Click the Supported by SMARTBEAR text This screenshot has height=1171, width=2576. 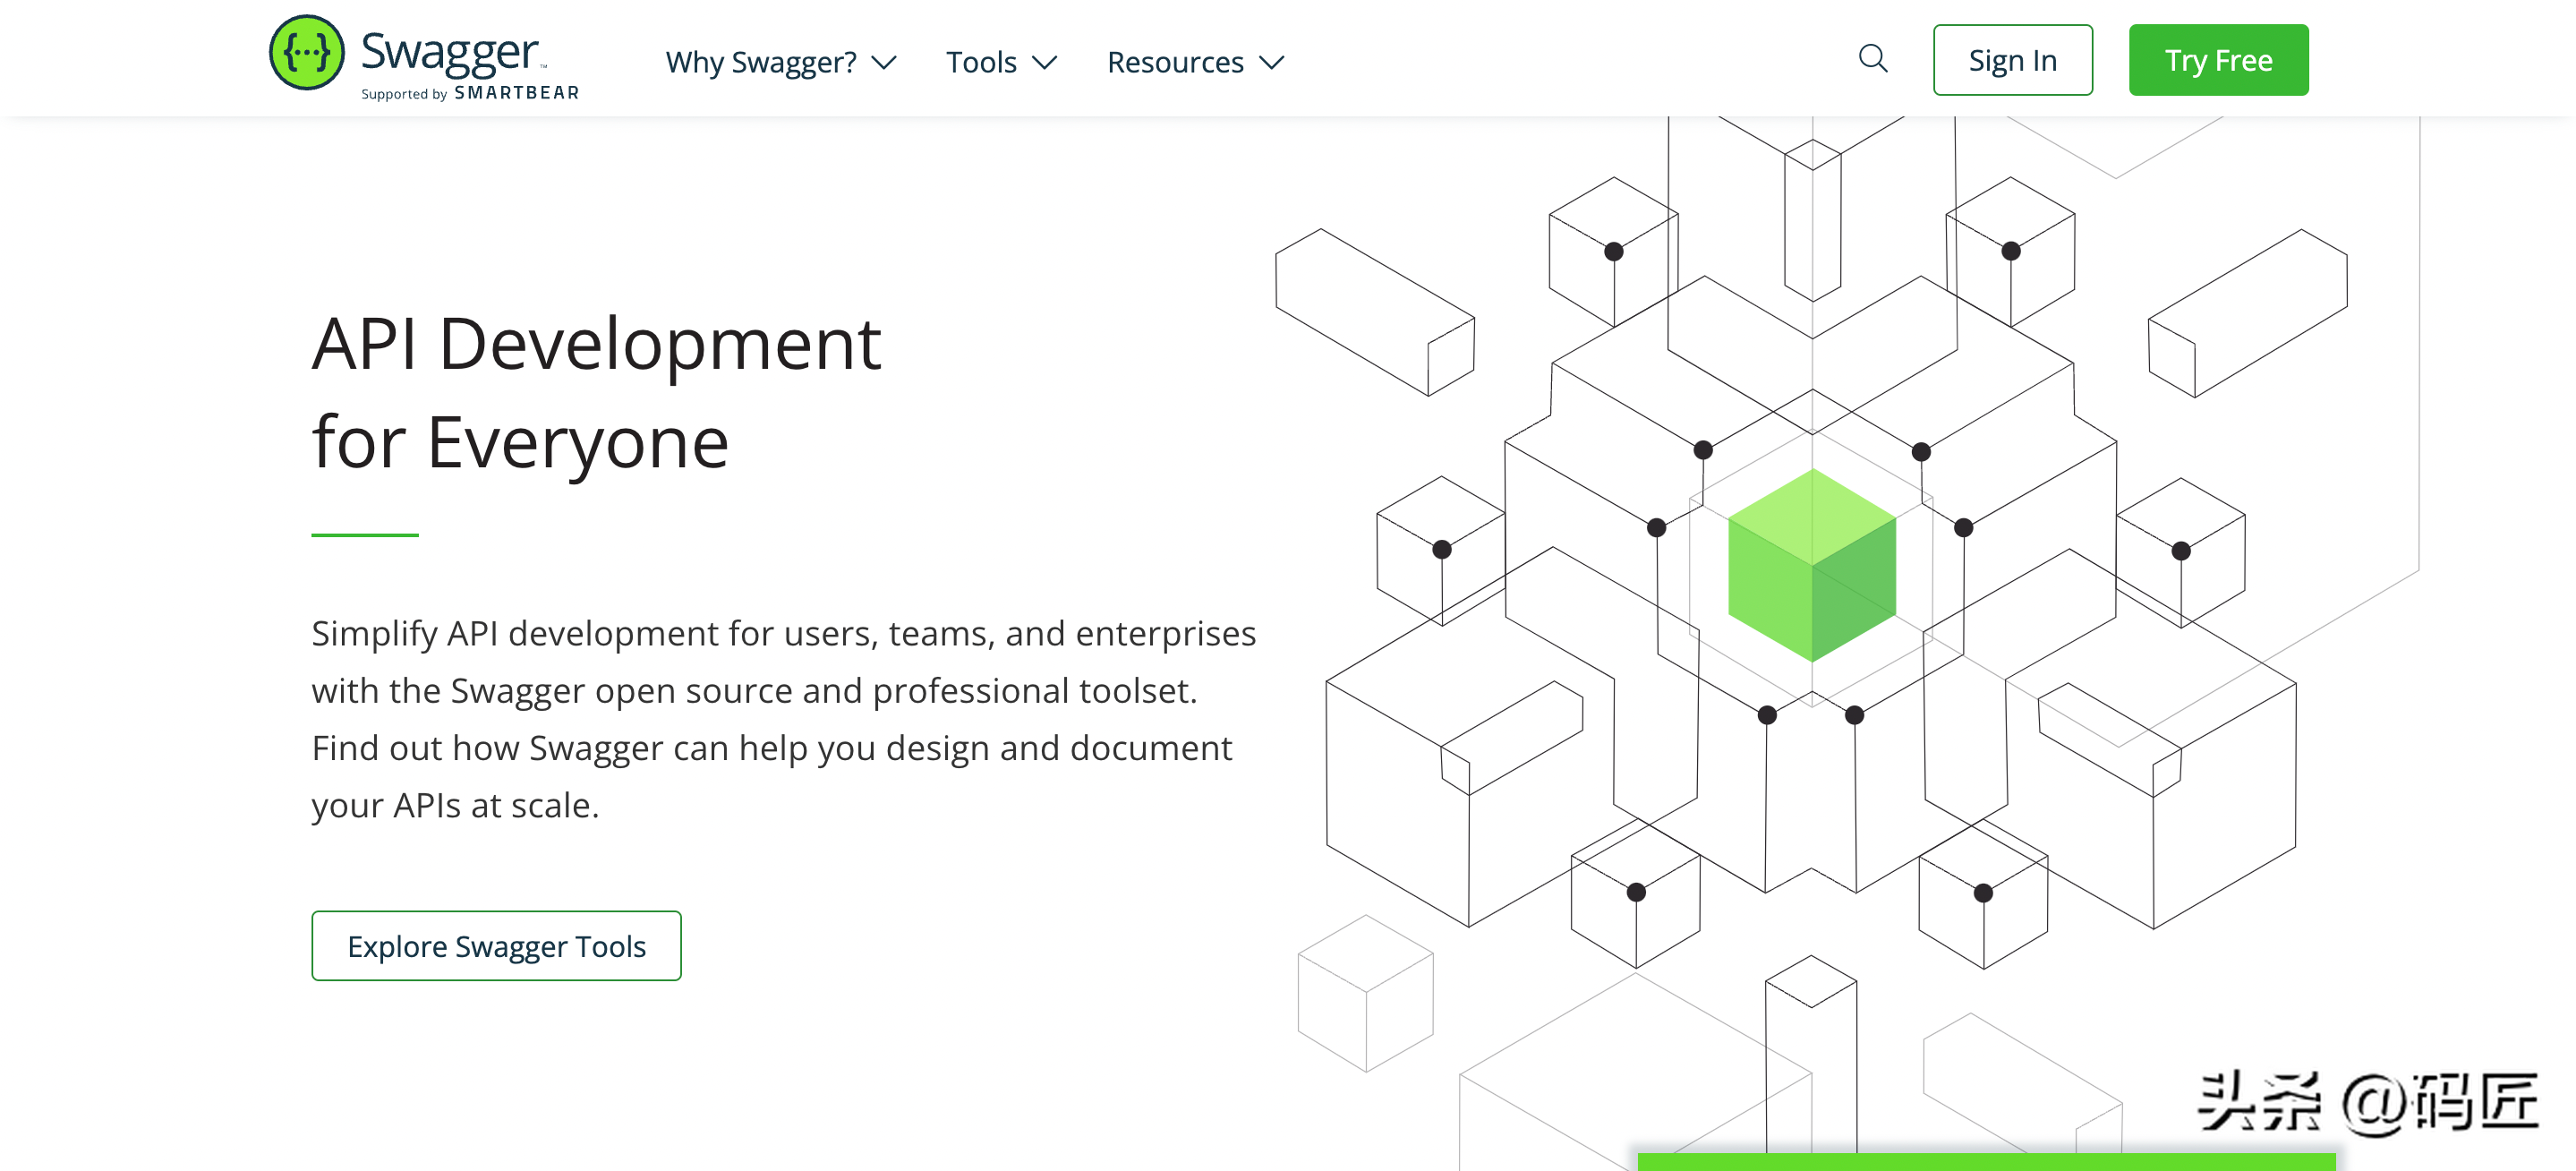pyautogui.click(x=470, y=93)
